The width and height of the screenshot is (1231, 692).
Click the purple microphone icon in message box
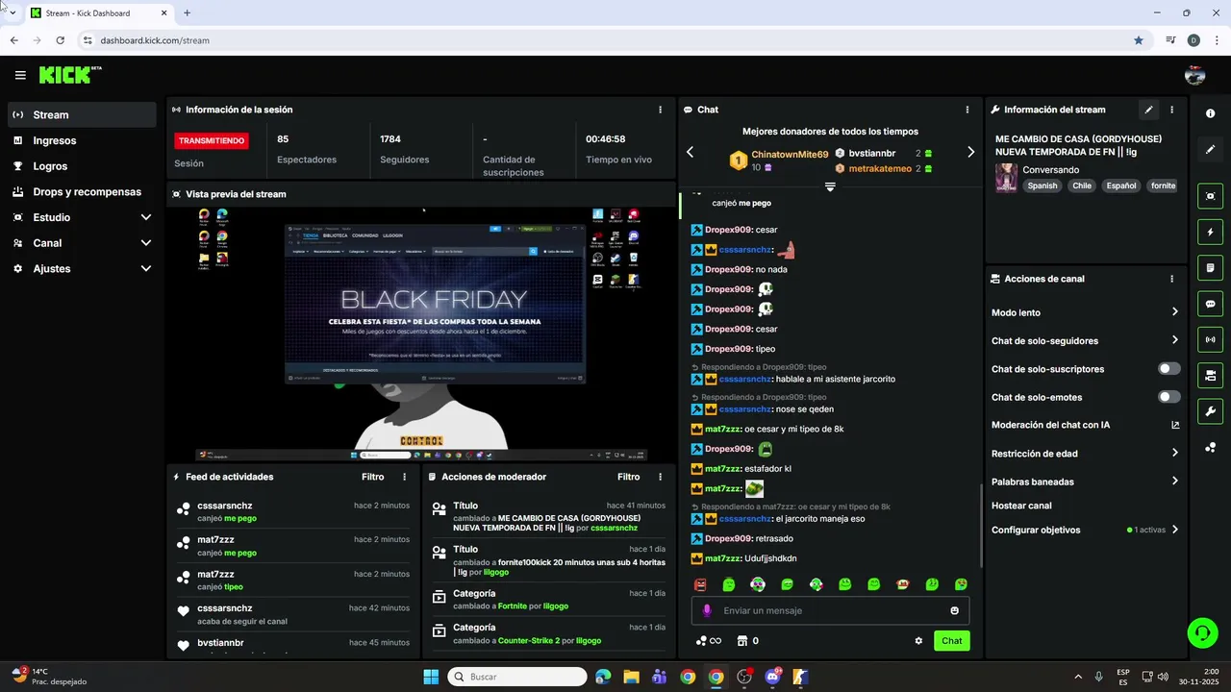[707, 610]
